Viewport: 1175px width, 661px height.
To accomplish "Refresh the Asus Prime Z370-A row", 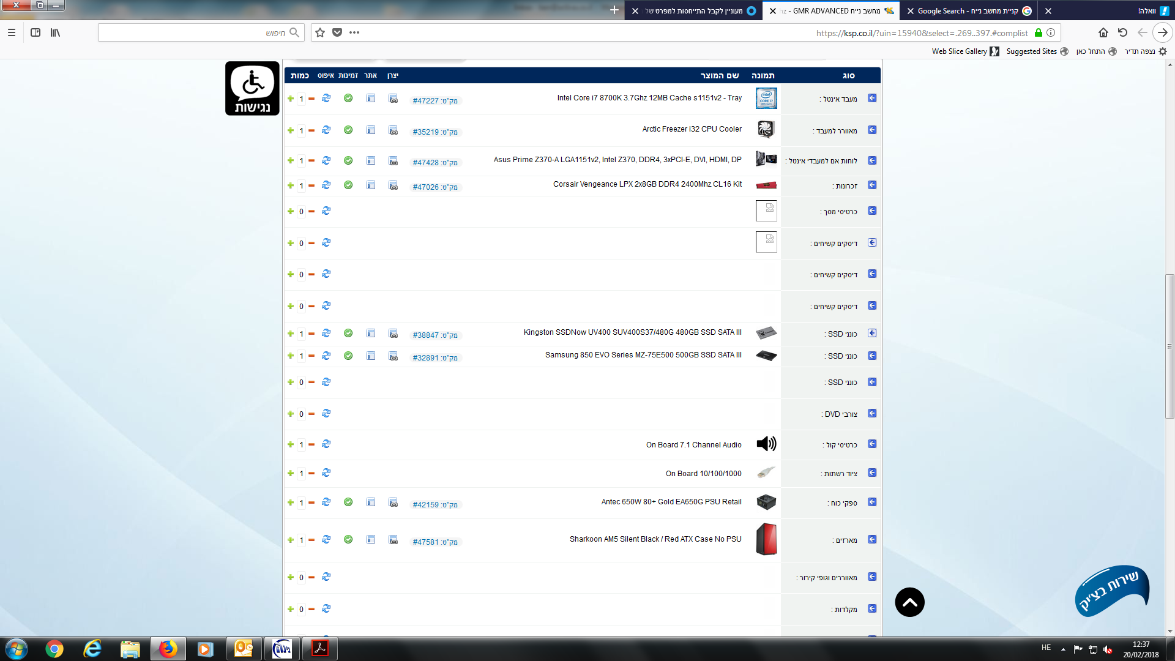I will (x=326, y=160).
